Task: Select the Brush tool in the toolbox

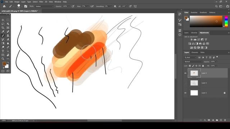Action: [x=3, y=35]
